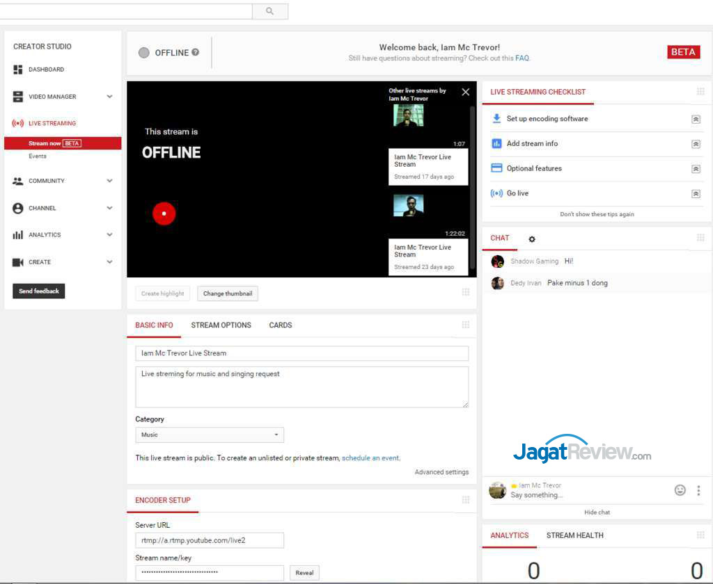The width and height of the screenshot is (713, 584).
Task: Open chat three-dot options menu
Action: tap(698, 490)
